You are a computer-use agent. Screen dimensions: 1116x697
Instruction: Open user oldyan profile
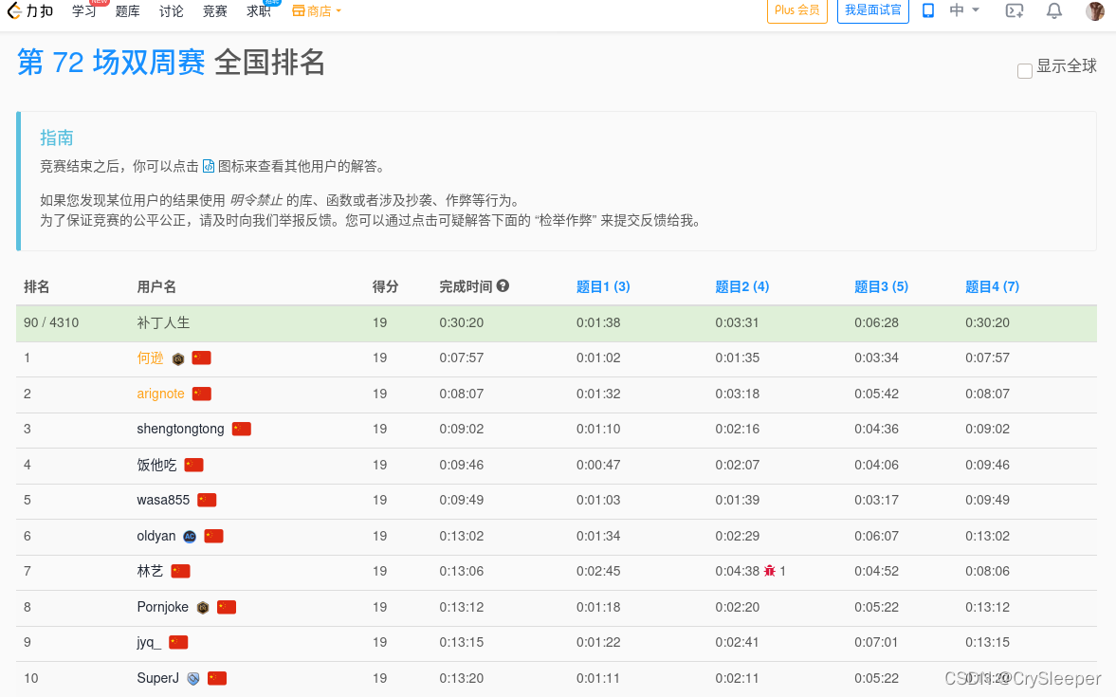pyautogui.click(x=156, y=536)
